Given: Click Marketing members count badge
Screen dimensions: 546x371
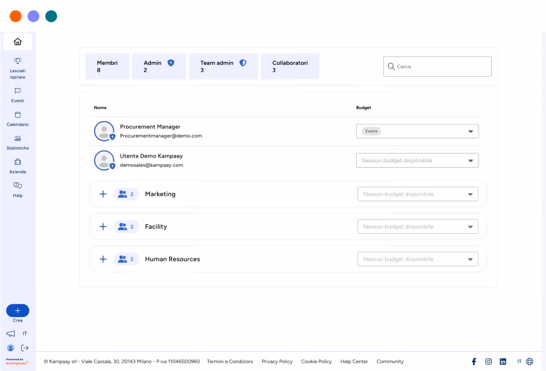Looking at the screenshot, I should tap(126, 194).
